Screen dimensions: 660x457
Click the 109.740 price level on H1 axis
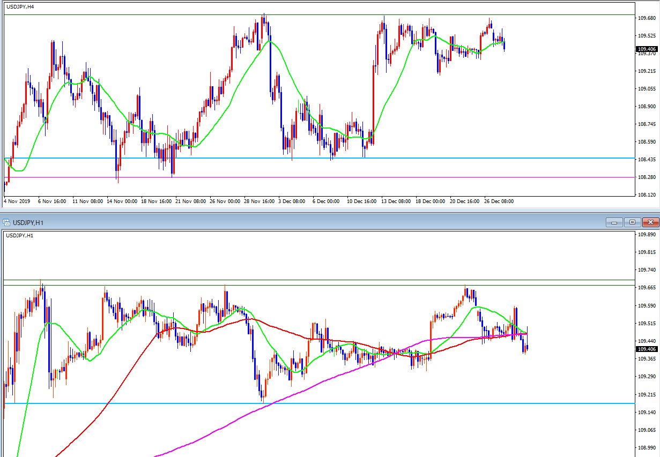pyautogui.click(x=647, y=270)
